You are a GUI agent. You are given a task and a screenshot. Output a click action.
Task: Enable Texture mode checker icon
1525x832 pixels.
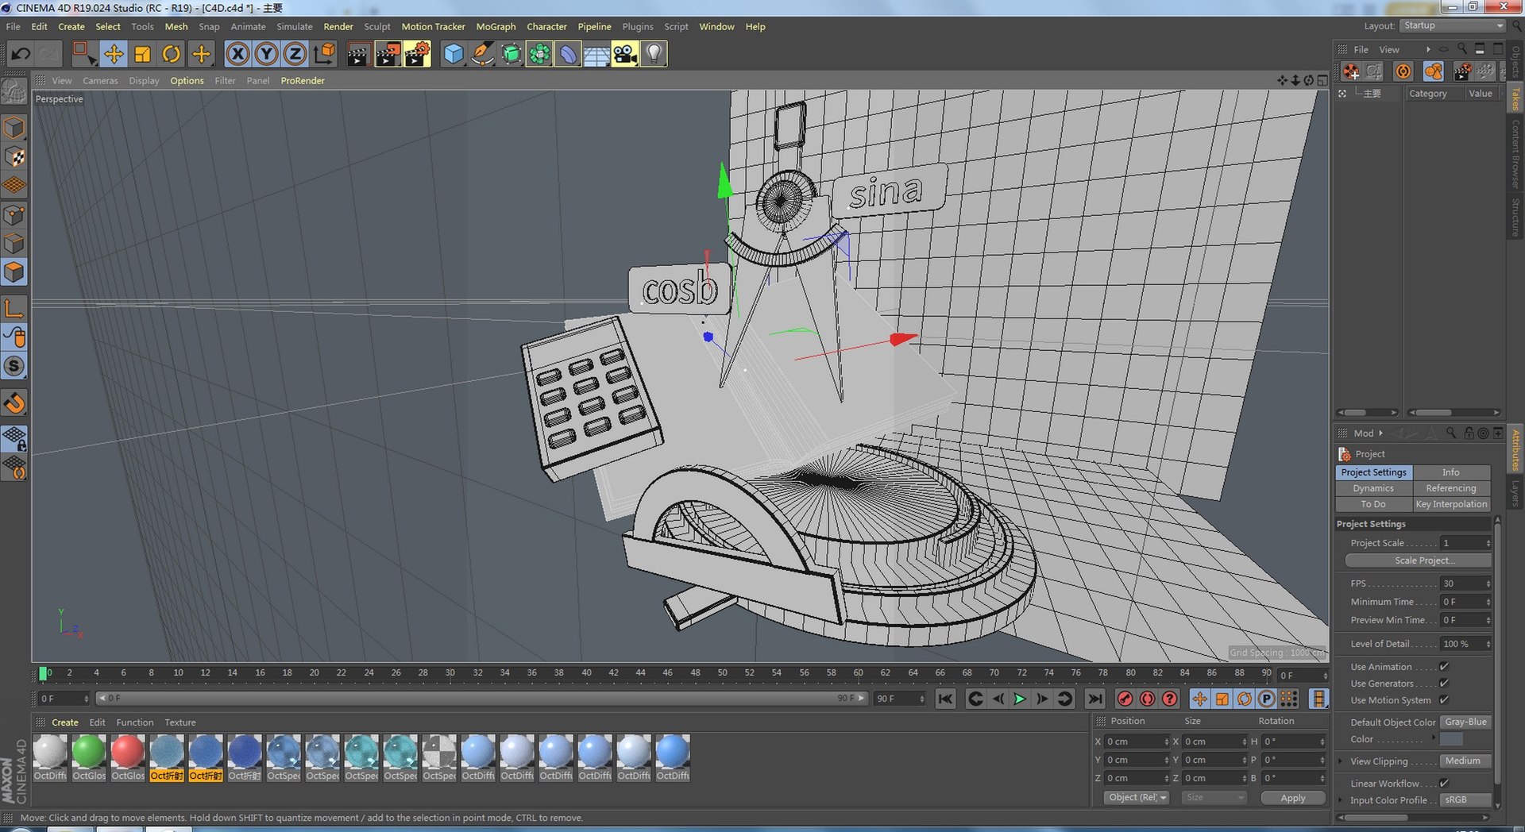click(14, 157)
